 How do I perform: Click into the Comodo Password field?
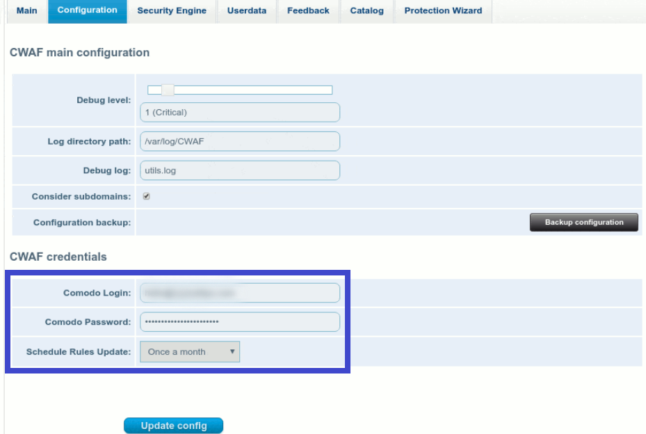[240, 322]
